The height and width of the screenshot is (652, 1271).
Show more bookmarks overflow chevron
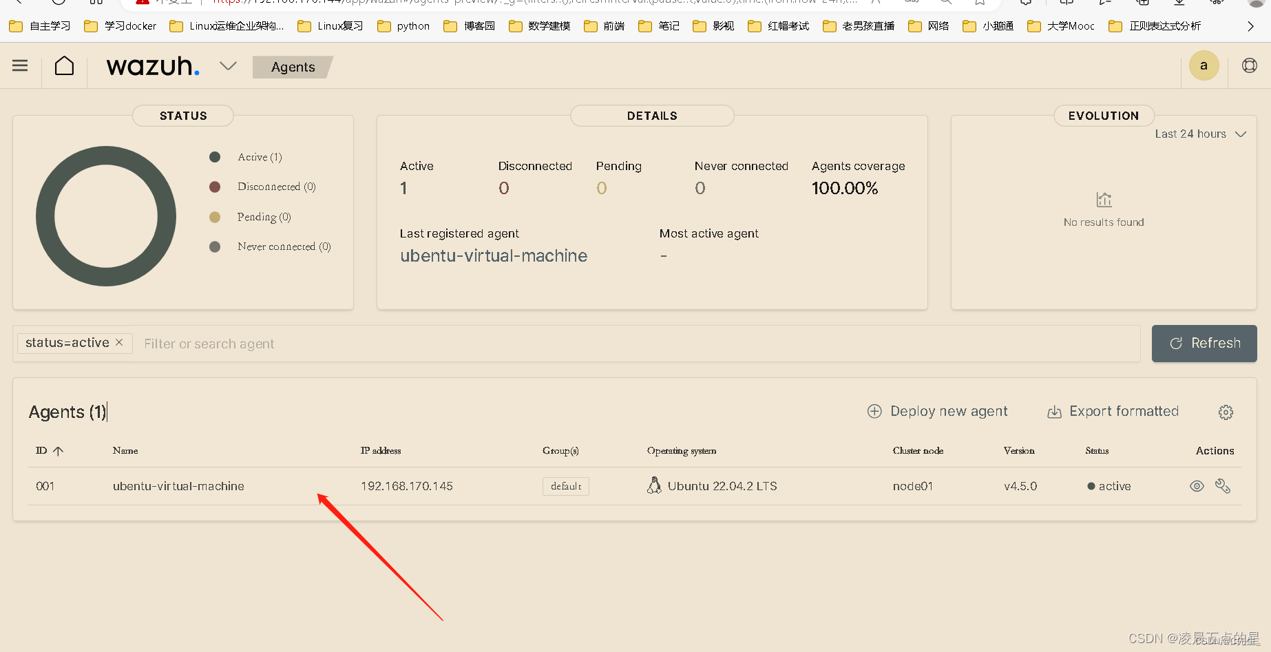pos(1250,26)
